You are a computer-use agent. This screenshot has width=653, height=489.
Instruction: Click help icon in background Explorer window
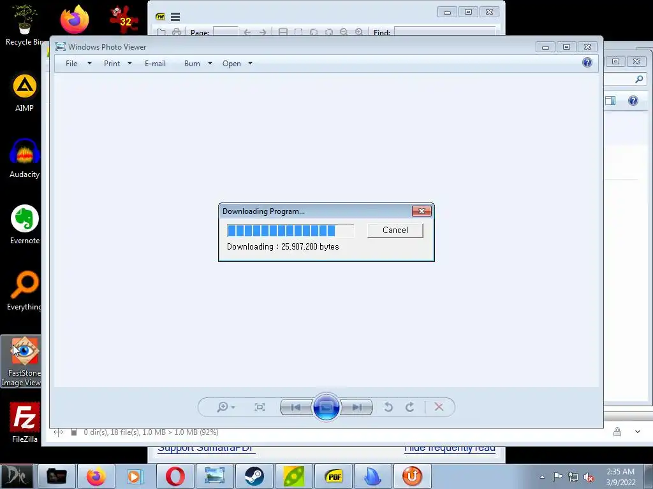(633, 101)
